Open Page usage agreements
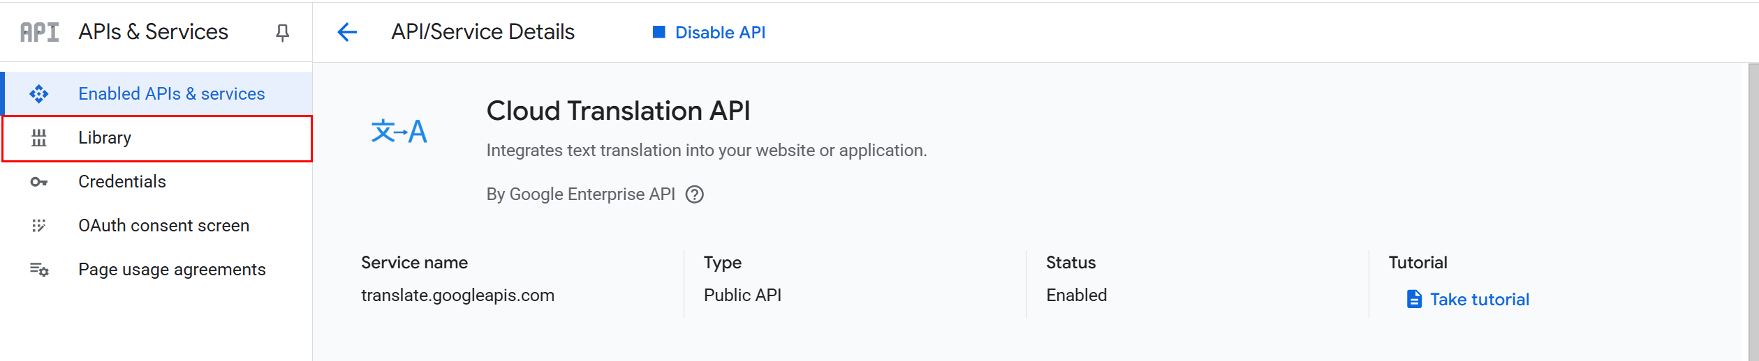 (x=172, y=270)
